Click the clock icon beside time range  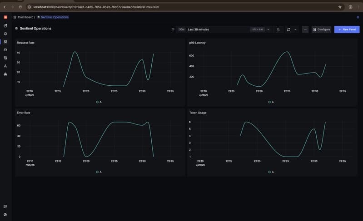click(x=173, y=29)
